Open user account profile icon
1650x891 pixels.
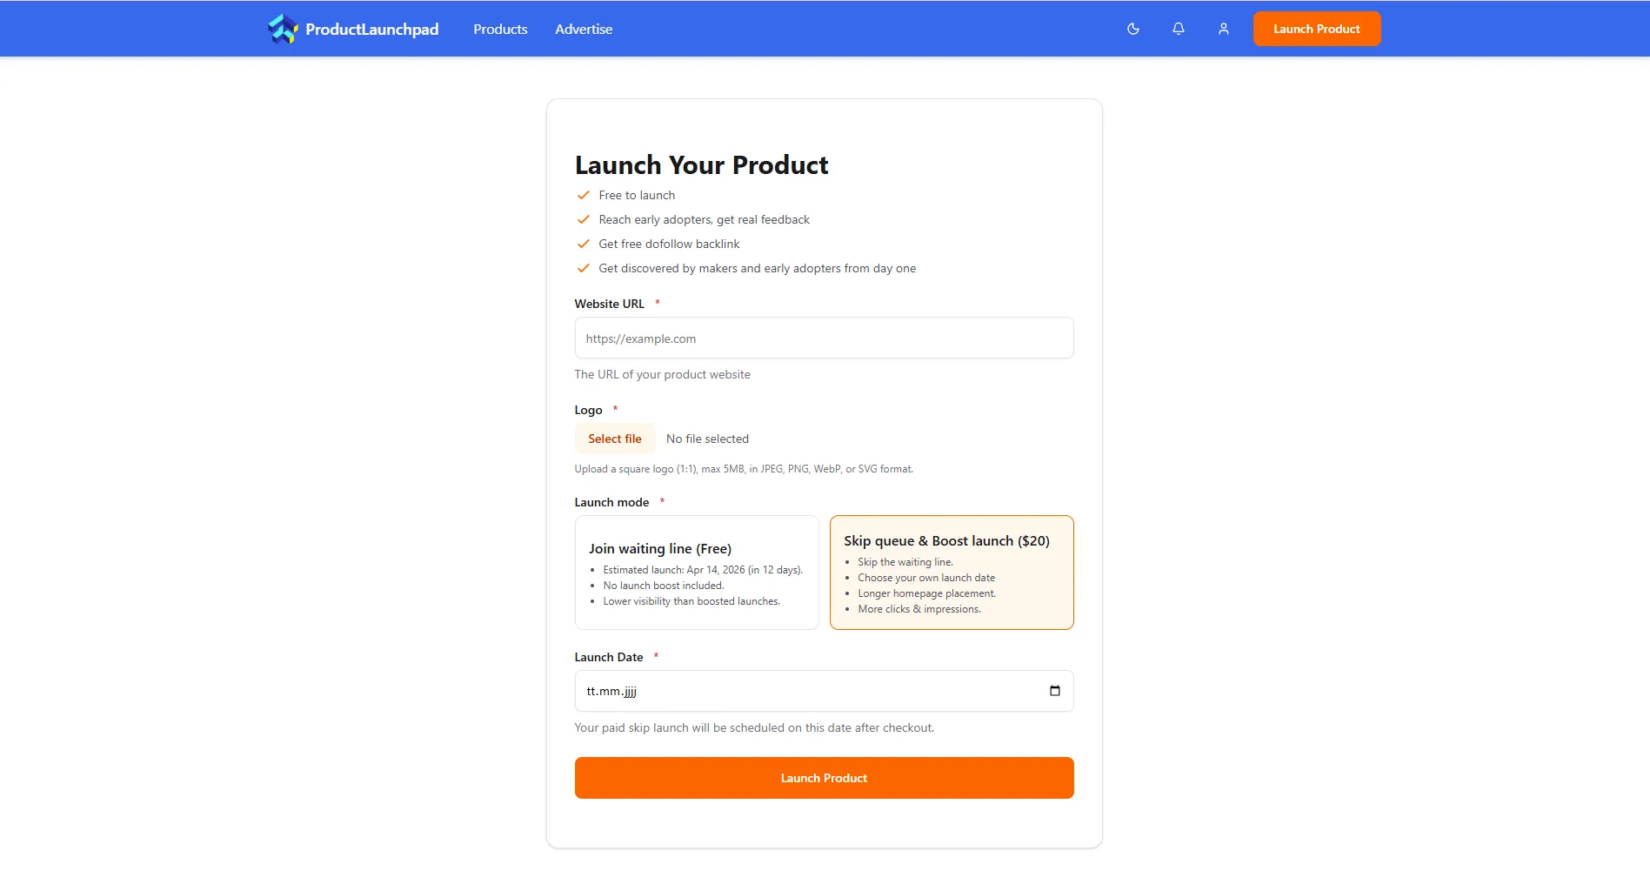pyautogui.click(x=1224, y=29)
